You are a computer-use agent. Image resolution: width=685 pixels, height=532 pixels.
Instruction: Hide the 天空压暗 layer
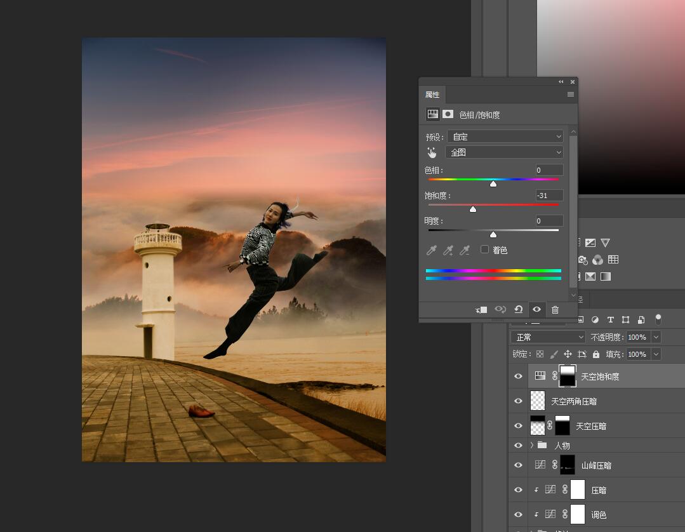(x=518, y=425)
